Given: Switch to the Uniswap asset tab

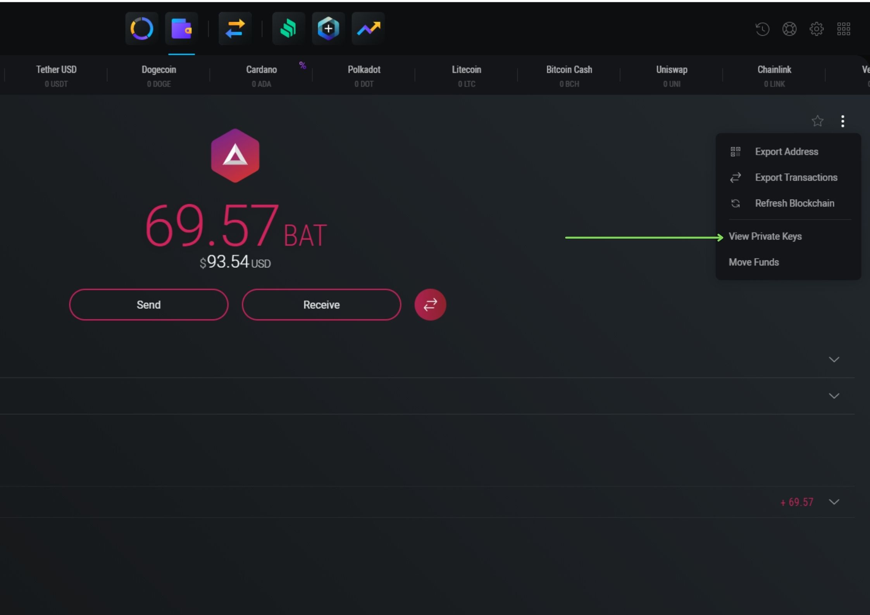Looking at the screenshot, I should pos(672,76).
